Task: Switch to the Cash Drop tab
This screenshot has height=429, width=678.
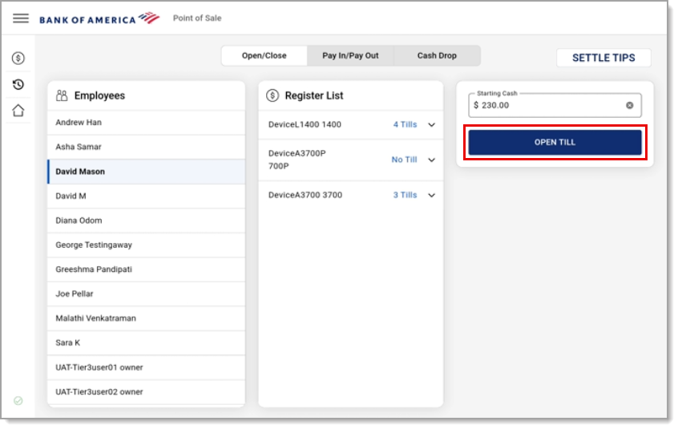Action: point(437,56)
